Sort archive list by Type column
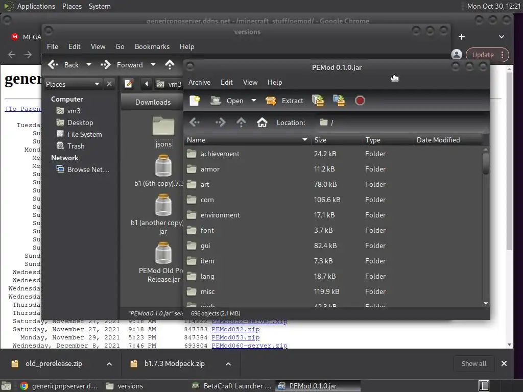Screen dimensions: 523x392 click(388, 140)
